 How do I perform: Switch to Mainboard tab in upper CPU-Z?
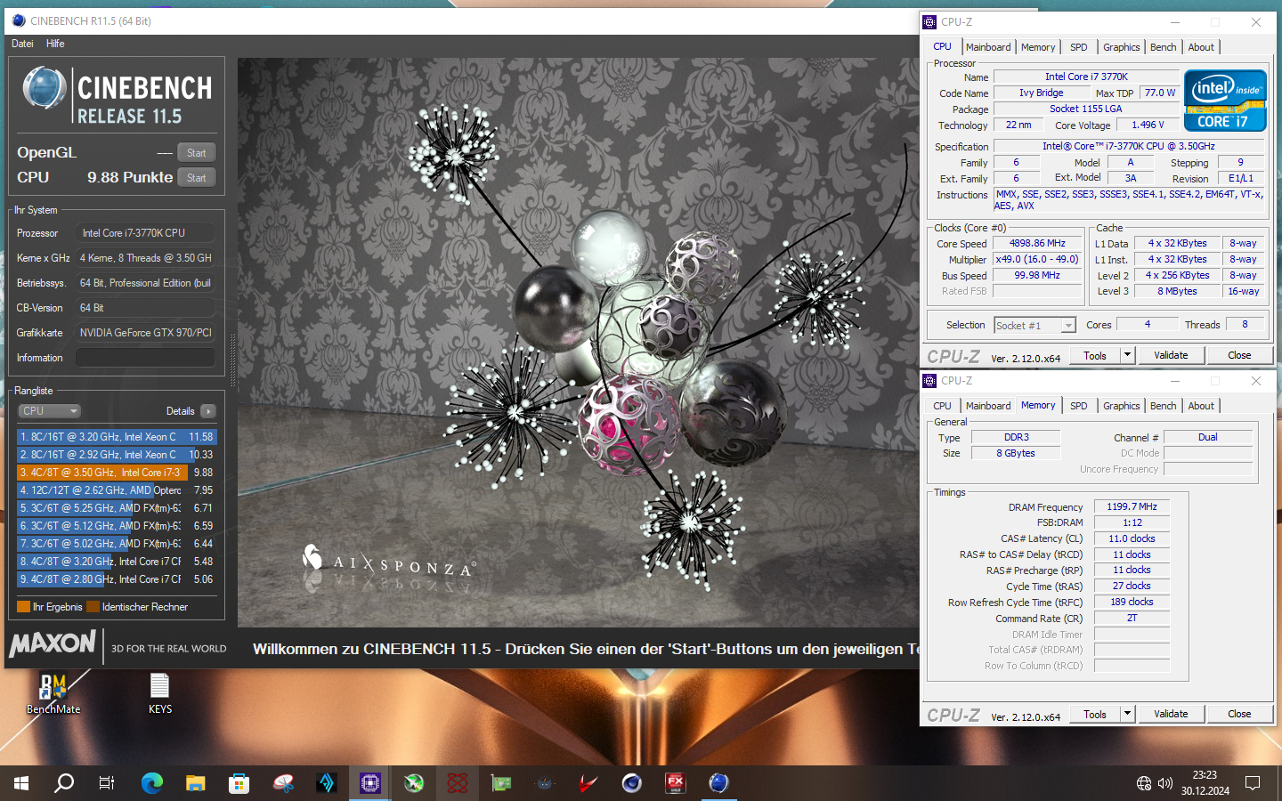point(988,47)
